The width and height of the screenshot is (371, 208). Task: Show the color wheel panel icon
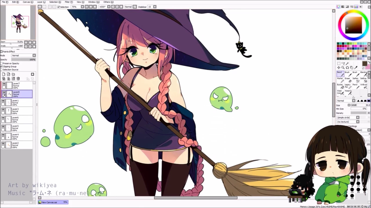pyautogui.click(x=338, y=7)
